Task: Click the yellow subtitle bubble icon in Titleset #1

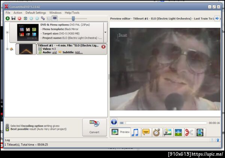Action: pyautogui.click(x=60, y=52)
